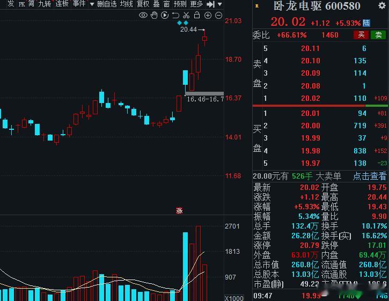
Task: Click the undo arrow icon
Action: [175, 16]
